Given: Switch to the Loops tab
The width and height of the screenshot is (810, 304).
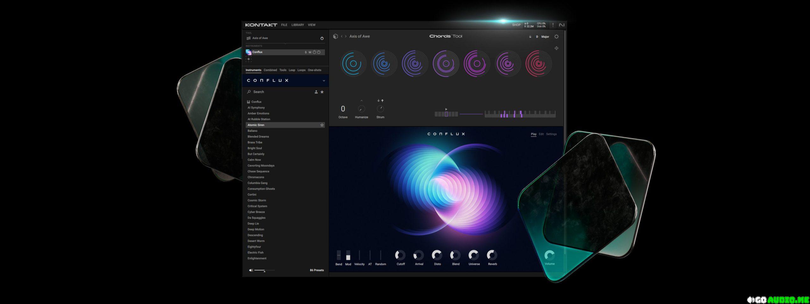Looking at the screenshot, I should [x=302, y=70].
